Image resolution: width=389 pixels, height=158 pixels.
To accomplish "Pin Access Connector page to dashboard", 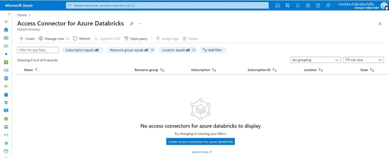I will (132, 24).
